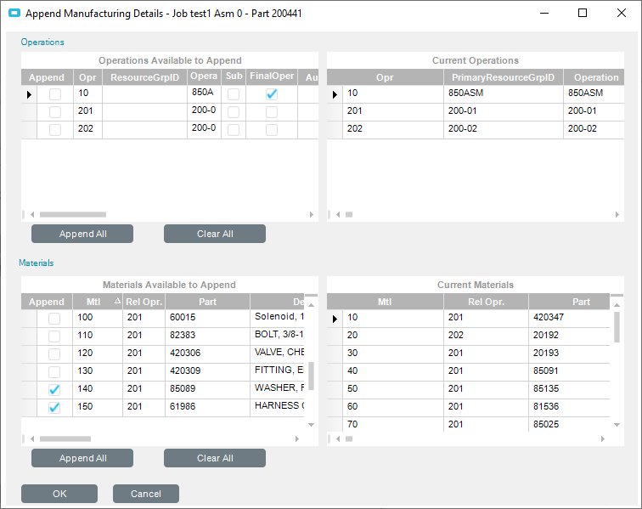Select available material part 420306

coord(207,353)
